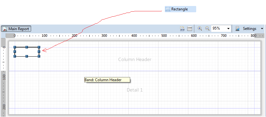
Task: Click the top-left resize handle of the rectangle
Action: [15, 47]
